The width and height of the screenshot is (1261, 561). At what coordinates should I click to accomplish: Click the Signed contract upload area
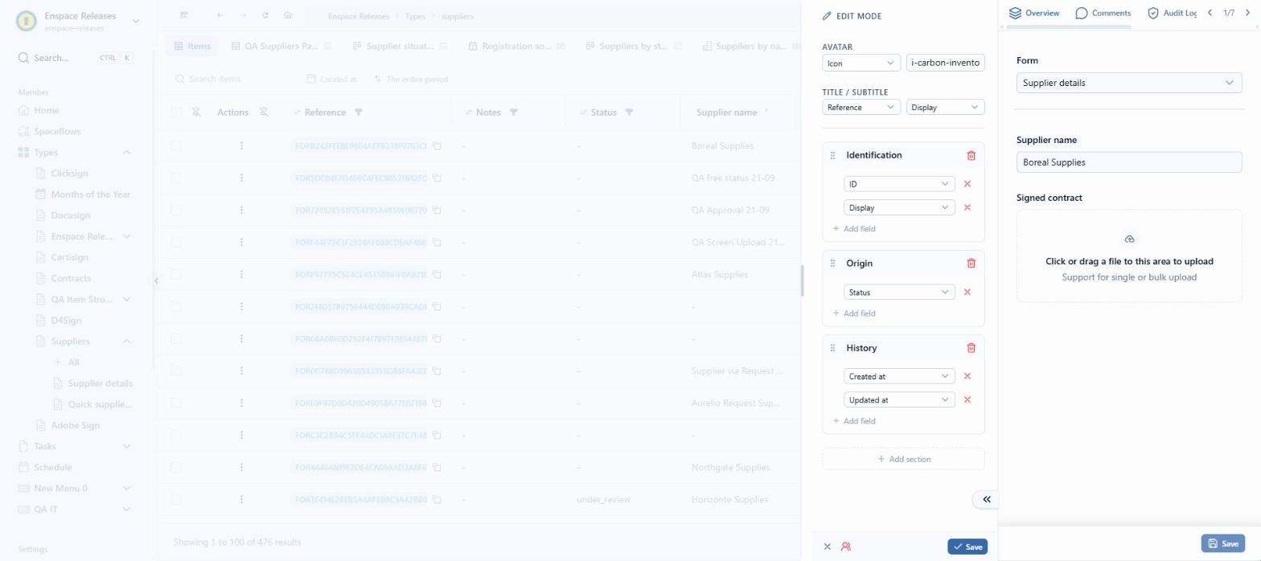tap(1129, 256)
